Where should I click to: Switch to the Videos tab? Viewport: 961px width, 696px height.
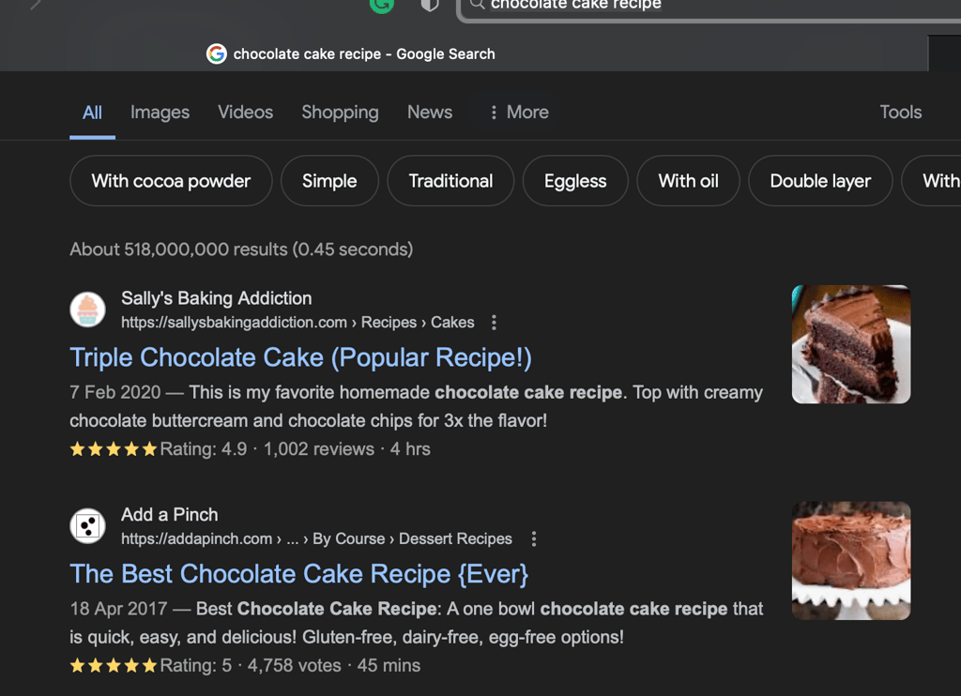[245, 113]
